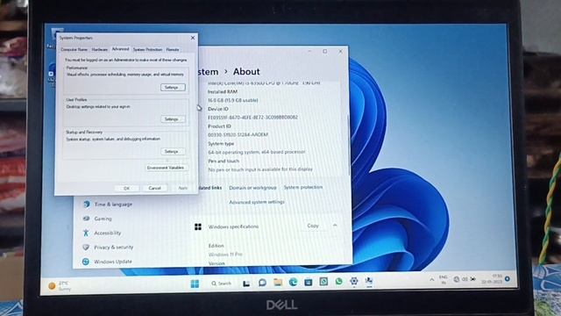Open User Profiles Settings button
Viewport: 561px width, 316px height.
click(173, 119)
